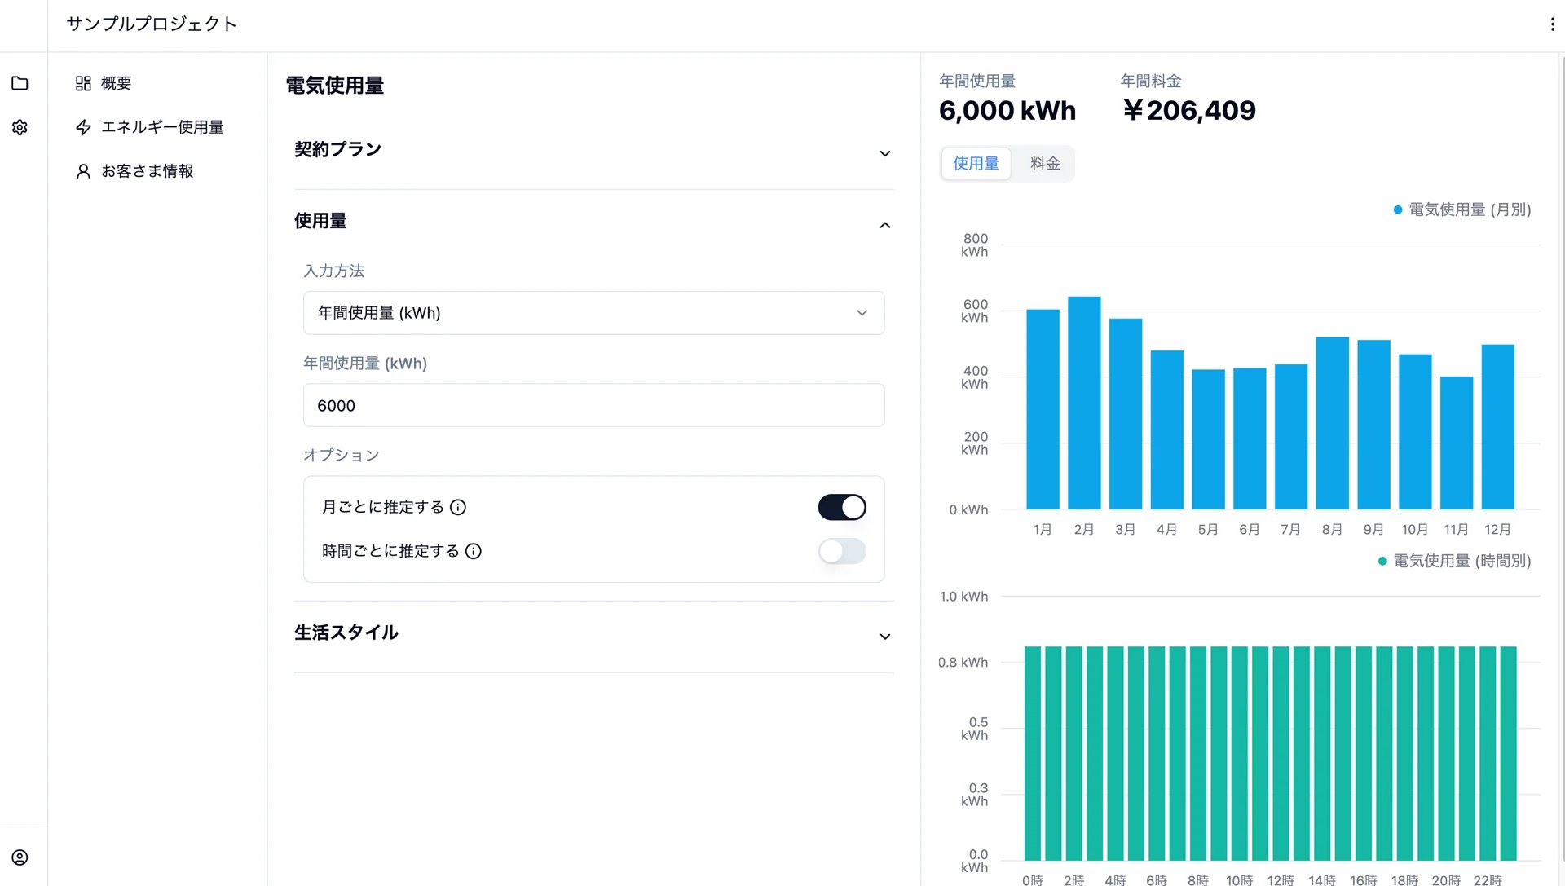The width and height of the screenshot is (1565, 886).
Task: Expand the 契約プラン section
Action: pyautogui.click(x=593, y=152)
